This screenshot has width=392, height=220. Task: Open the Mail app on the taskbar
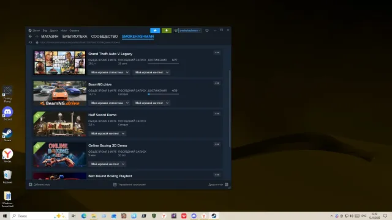(x=114, y=216)
